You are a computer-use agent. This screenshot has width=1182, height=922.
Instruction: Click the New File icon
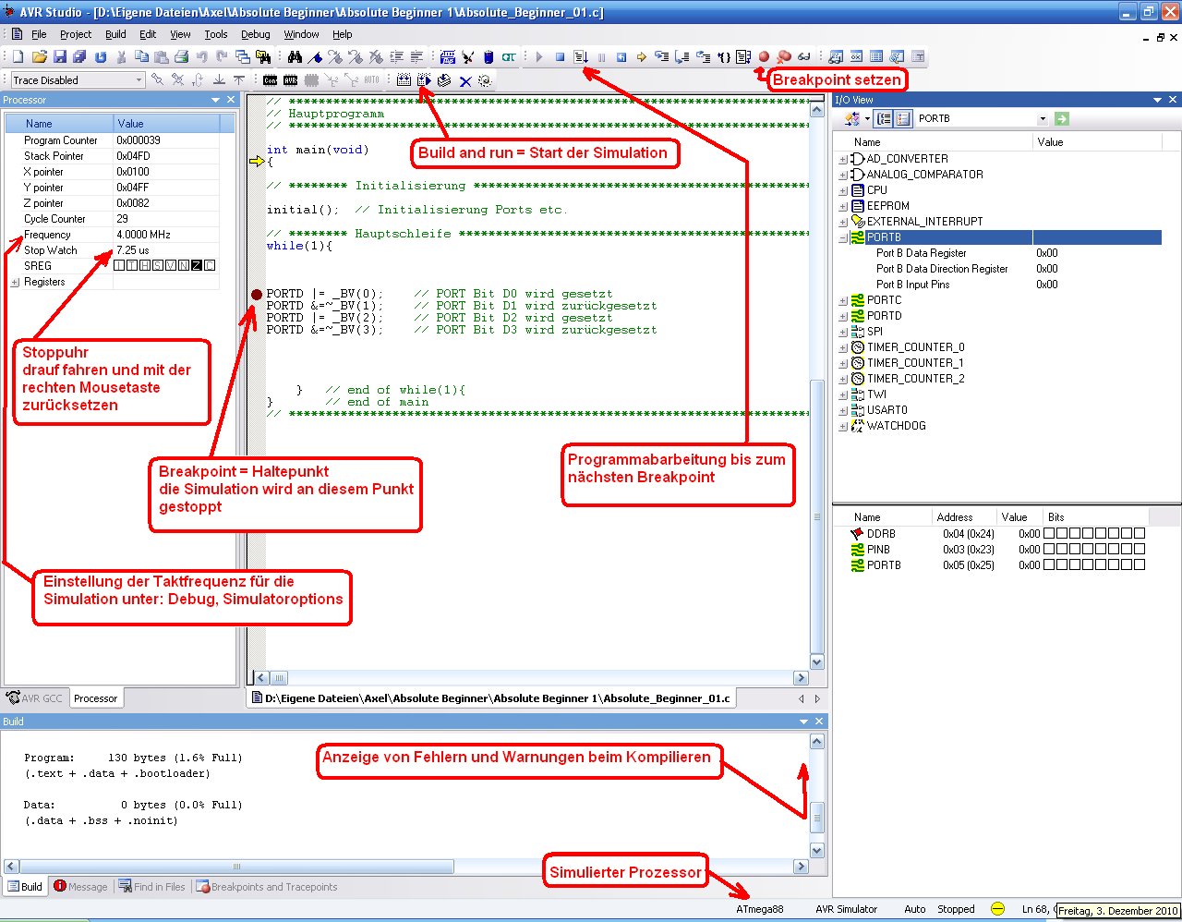(x=18, y=56)
